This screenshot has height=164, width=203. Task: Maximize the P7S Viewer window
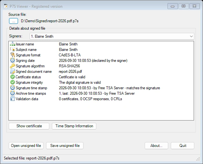click(183, 6)
